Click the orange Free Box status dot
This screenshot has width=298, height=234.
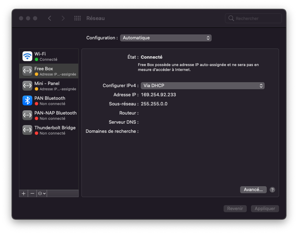click(37, 74)
